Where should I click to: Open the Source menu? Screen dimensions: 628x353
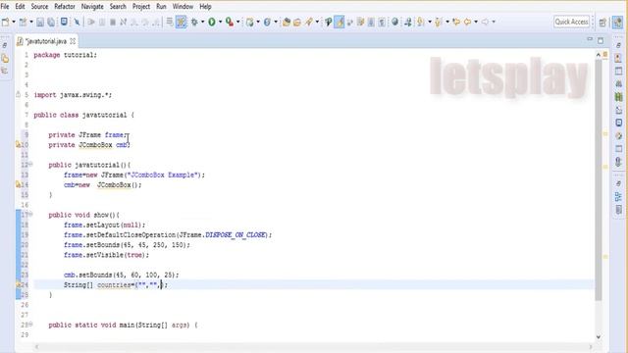[x=39, y=7]
